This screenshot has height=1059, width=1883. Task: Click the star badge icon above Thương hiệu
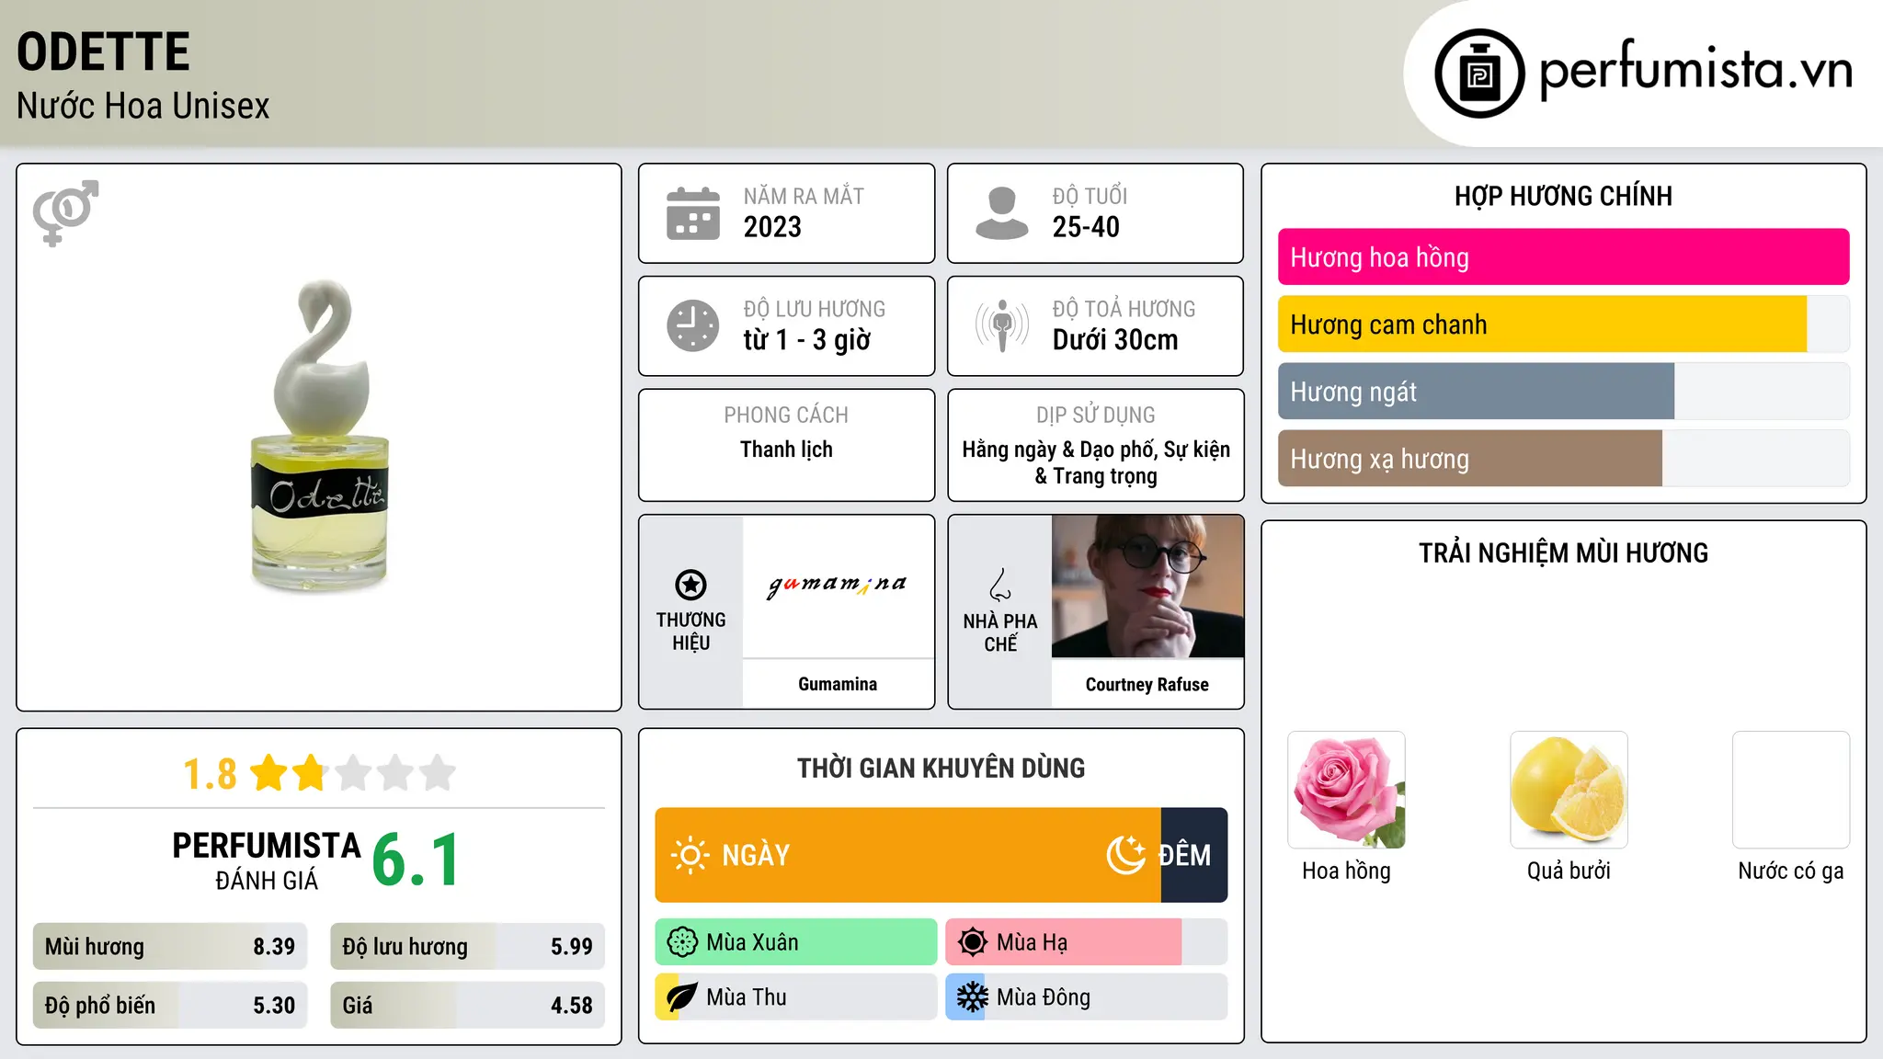tap(690, 585)
